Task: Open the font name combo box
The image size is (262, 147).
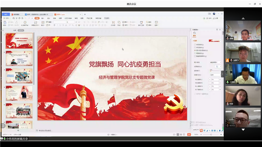Action: click(60, 22)
